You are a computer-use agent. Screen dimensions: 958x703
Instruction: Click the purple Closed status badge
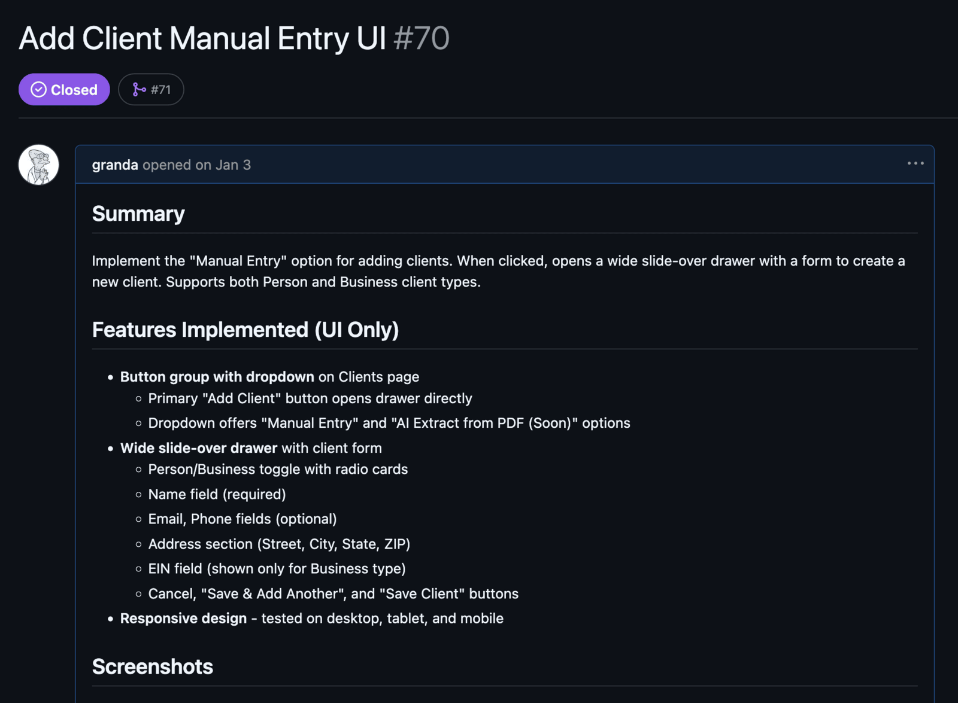tap(64, 89)
